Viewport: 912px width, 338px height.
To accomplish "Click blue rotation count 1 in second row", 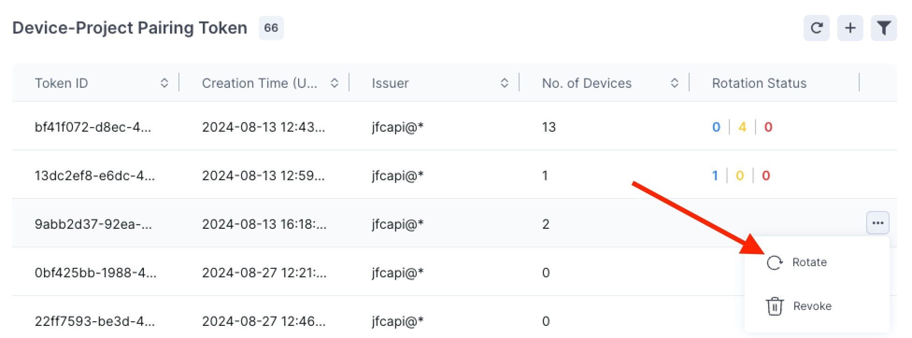I will (715, 176).
